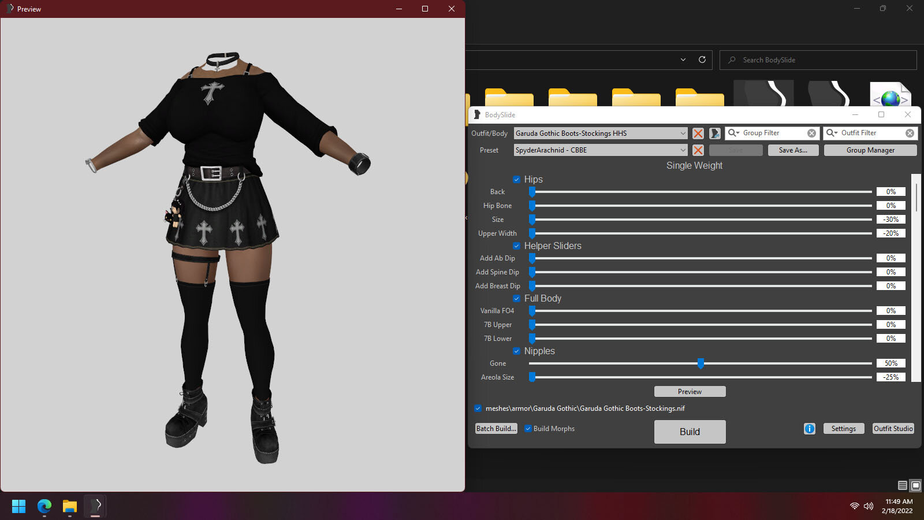The height and width of the screenshot is (520, 924).
Task: Open the Group Manager
Action: point(870,150)
